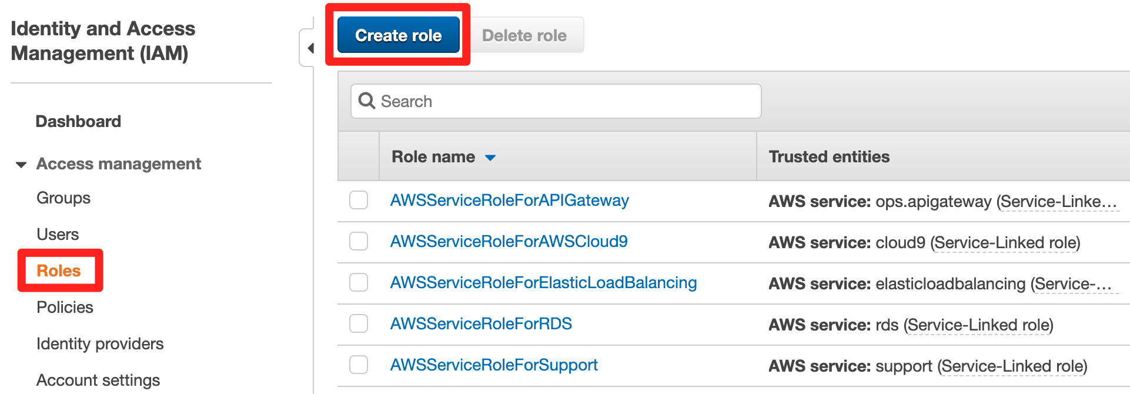1130x394 pixels.
Task: Click trusted entity 'support (Service-Linked role)'
Action: point(982,366)
